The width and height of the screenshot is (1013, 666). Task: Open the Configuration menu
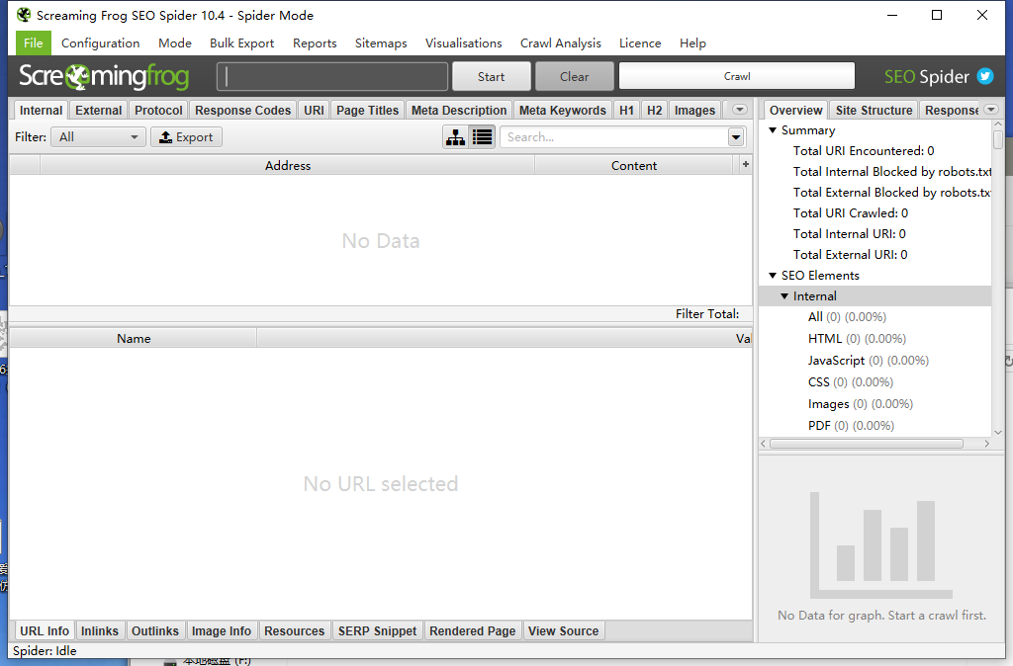click(x=100, y=42)
